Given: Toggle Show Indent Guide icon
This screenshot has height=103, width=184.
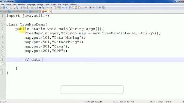Looking at the screenshot, I should click(70, 8).
